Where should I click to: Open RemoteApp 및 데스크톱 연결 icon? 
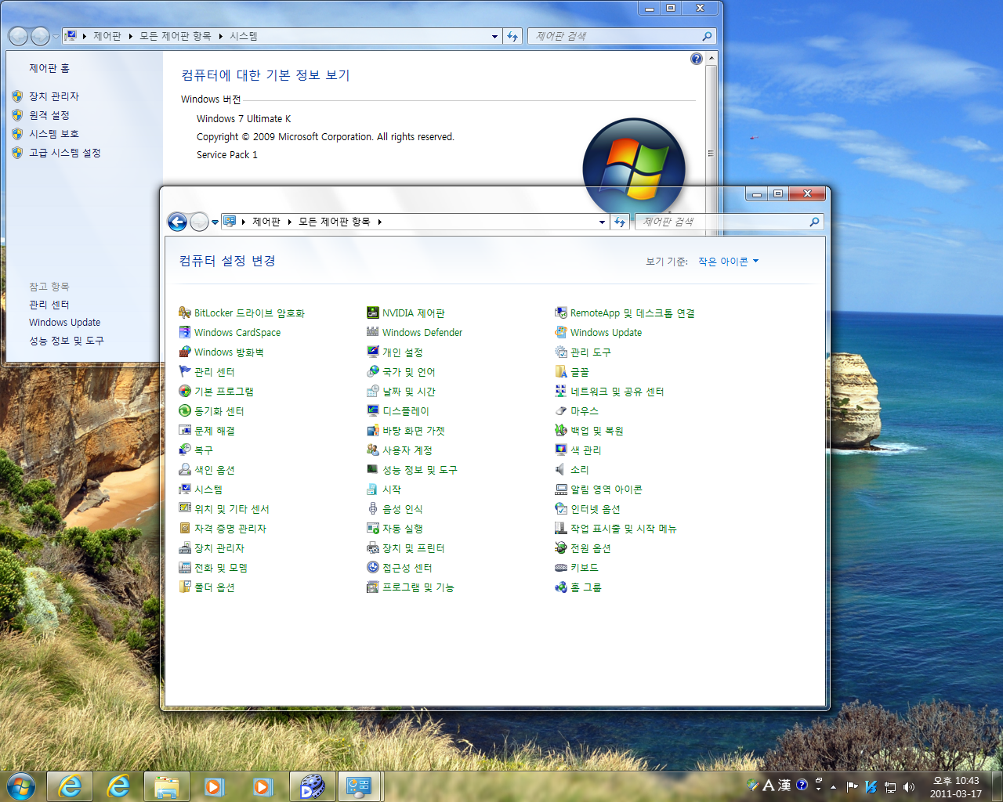click(561, 312)
